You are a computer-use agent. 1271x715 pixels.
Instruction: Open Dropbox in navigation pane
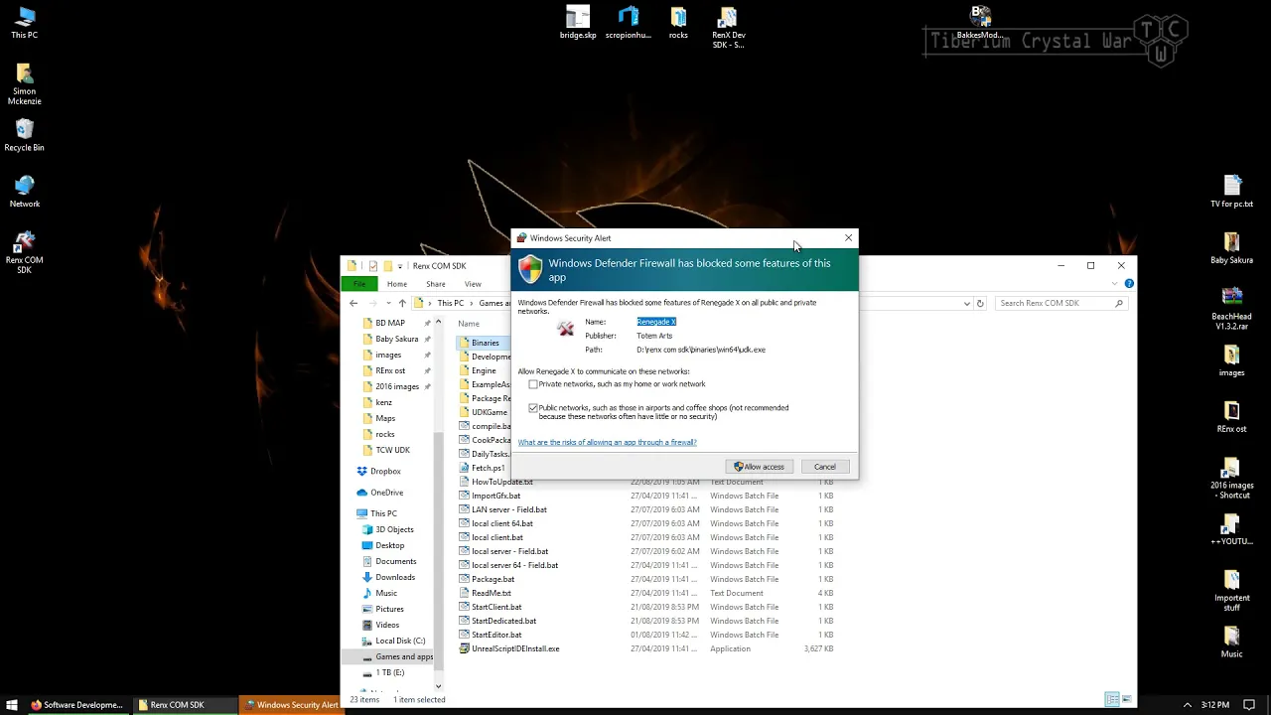[385, 471]
